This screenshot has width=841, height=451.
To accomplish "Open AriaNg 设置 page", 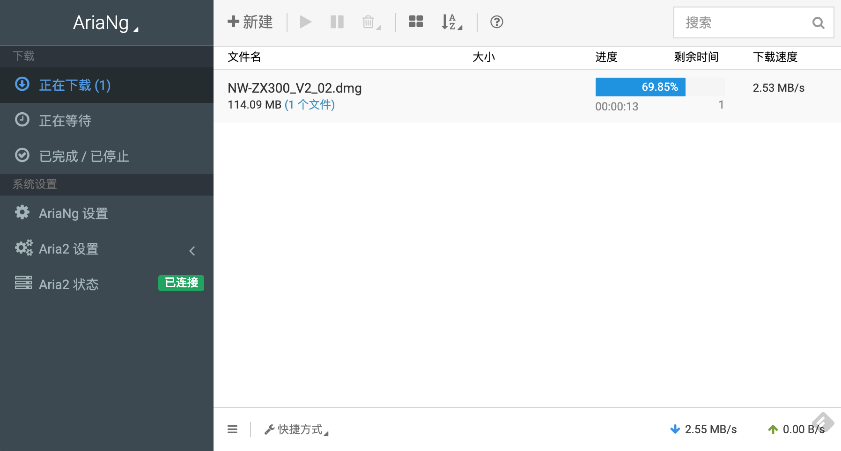I will [107, 213].
